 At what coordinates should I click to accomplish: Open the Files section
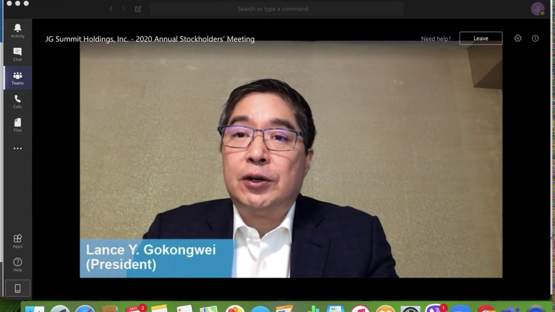point(18,125)
